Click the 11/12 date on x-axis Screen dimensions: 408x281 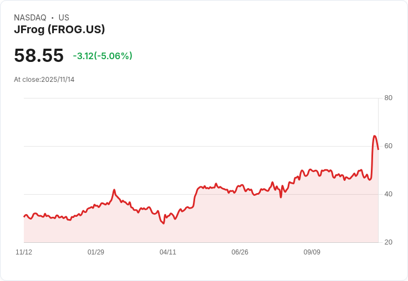(24, 252)
